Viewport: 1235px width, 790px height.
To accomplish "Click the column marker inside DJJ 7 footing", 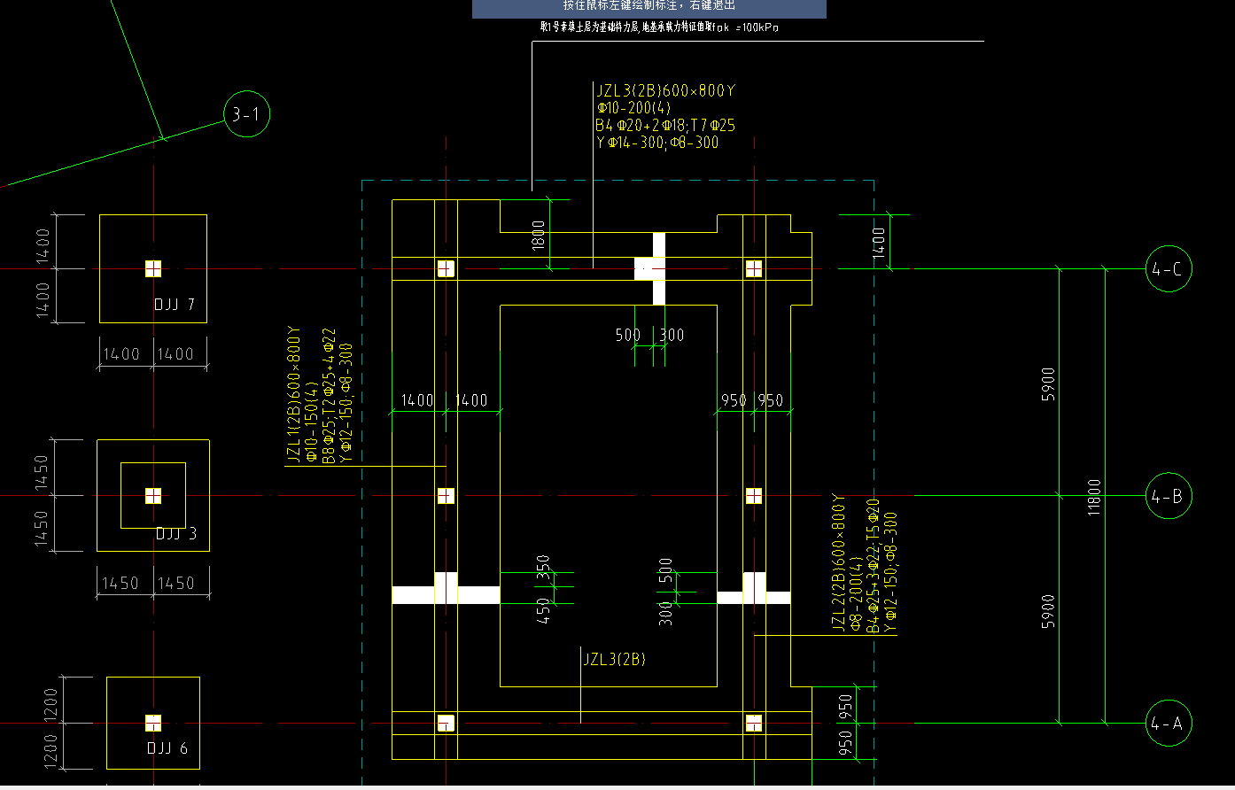I will [x=153, y=268].
